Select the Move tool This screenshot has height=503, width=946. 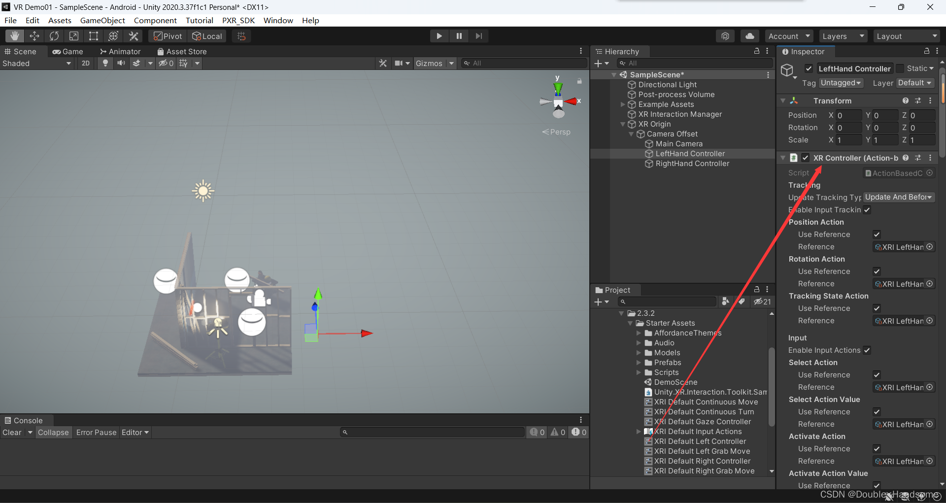pyautogui.click(x=34, y=36)
